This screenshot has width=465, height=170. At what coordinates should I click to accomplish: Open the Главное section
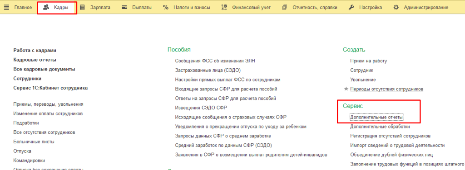(x=23, y=7)
